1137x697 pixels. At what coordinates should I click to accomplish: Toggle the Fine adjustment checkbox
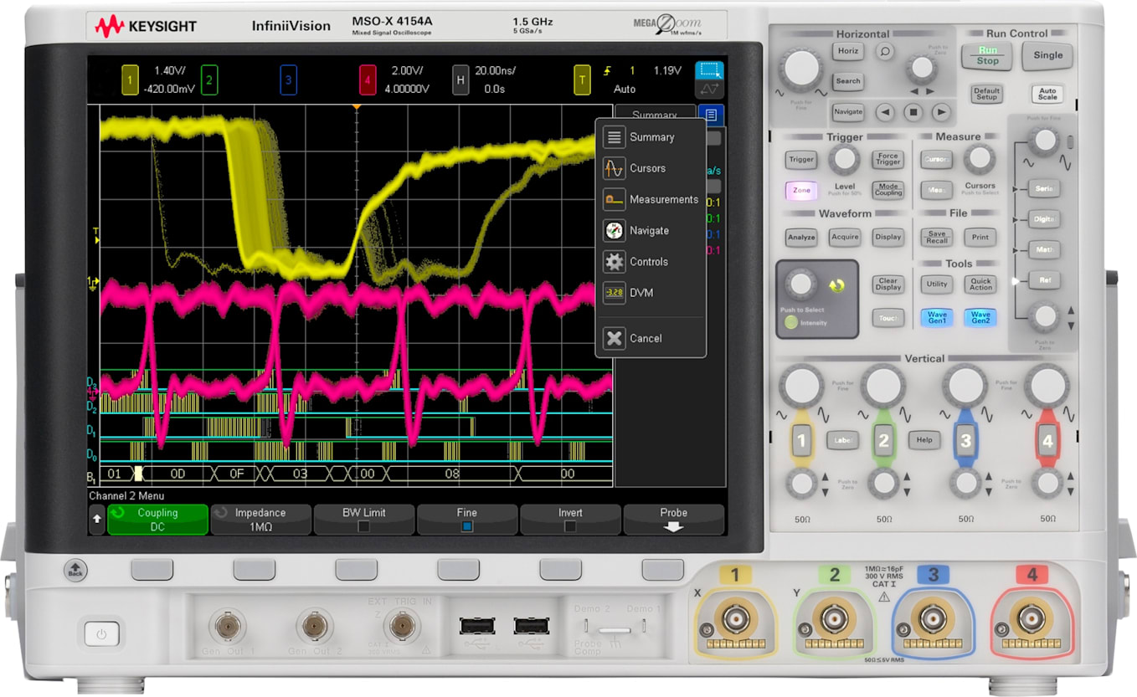tap(467, 520)
